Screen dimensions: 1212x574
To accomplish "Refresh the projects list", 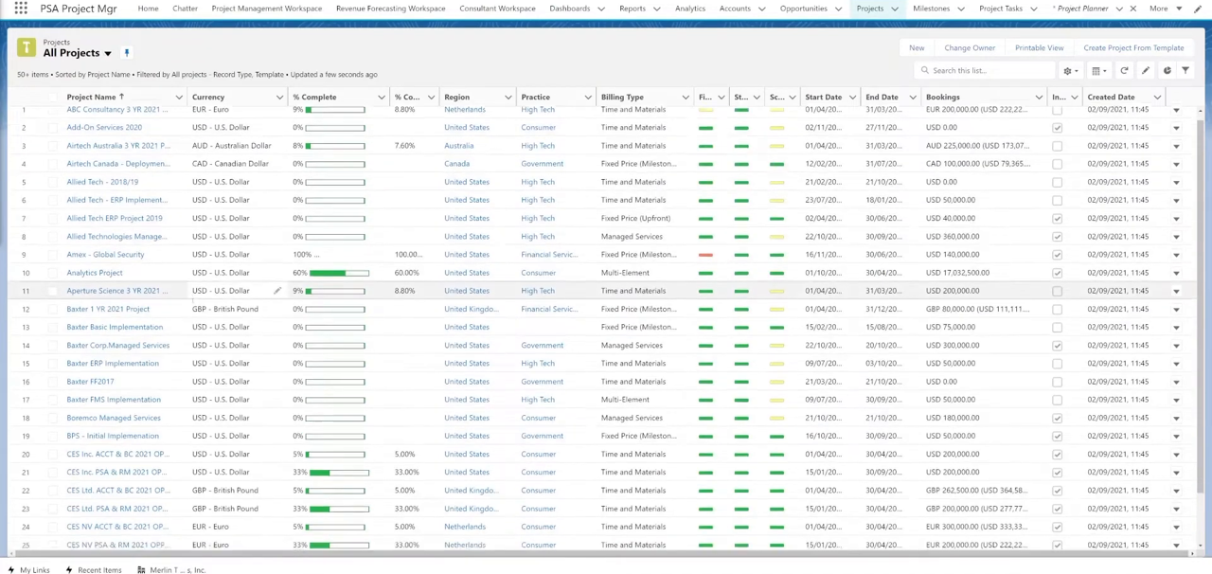I will click(x=1124, y=71).
